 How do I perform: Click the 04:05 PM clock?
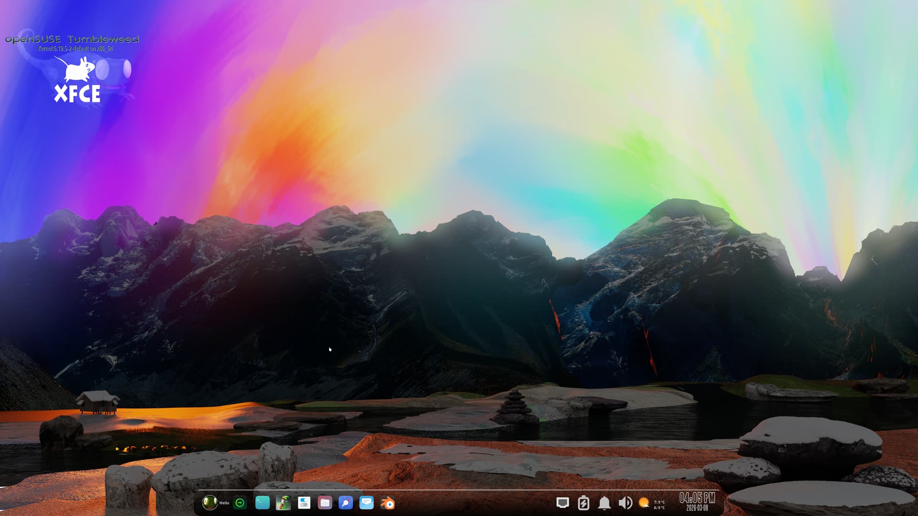click(x=697, y=498)
